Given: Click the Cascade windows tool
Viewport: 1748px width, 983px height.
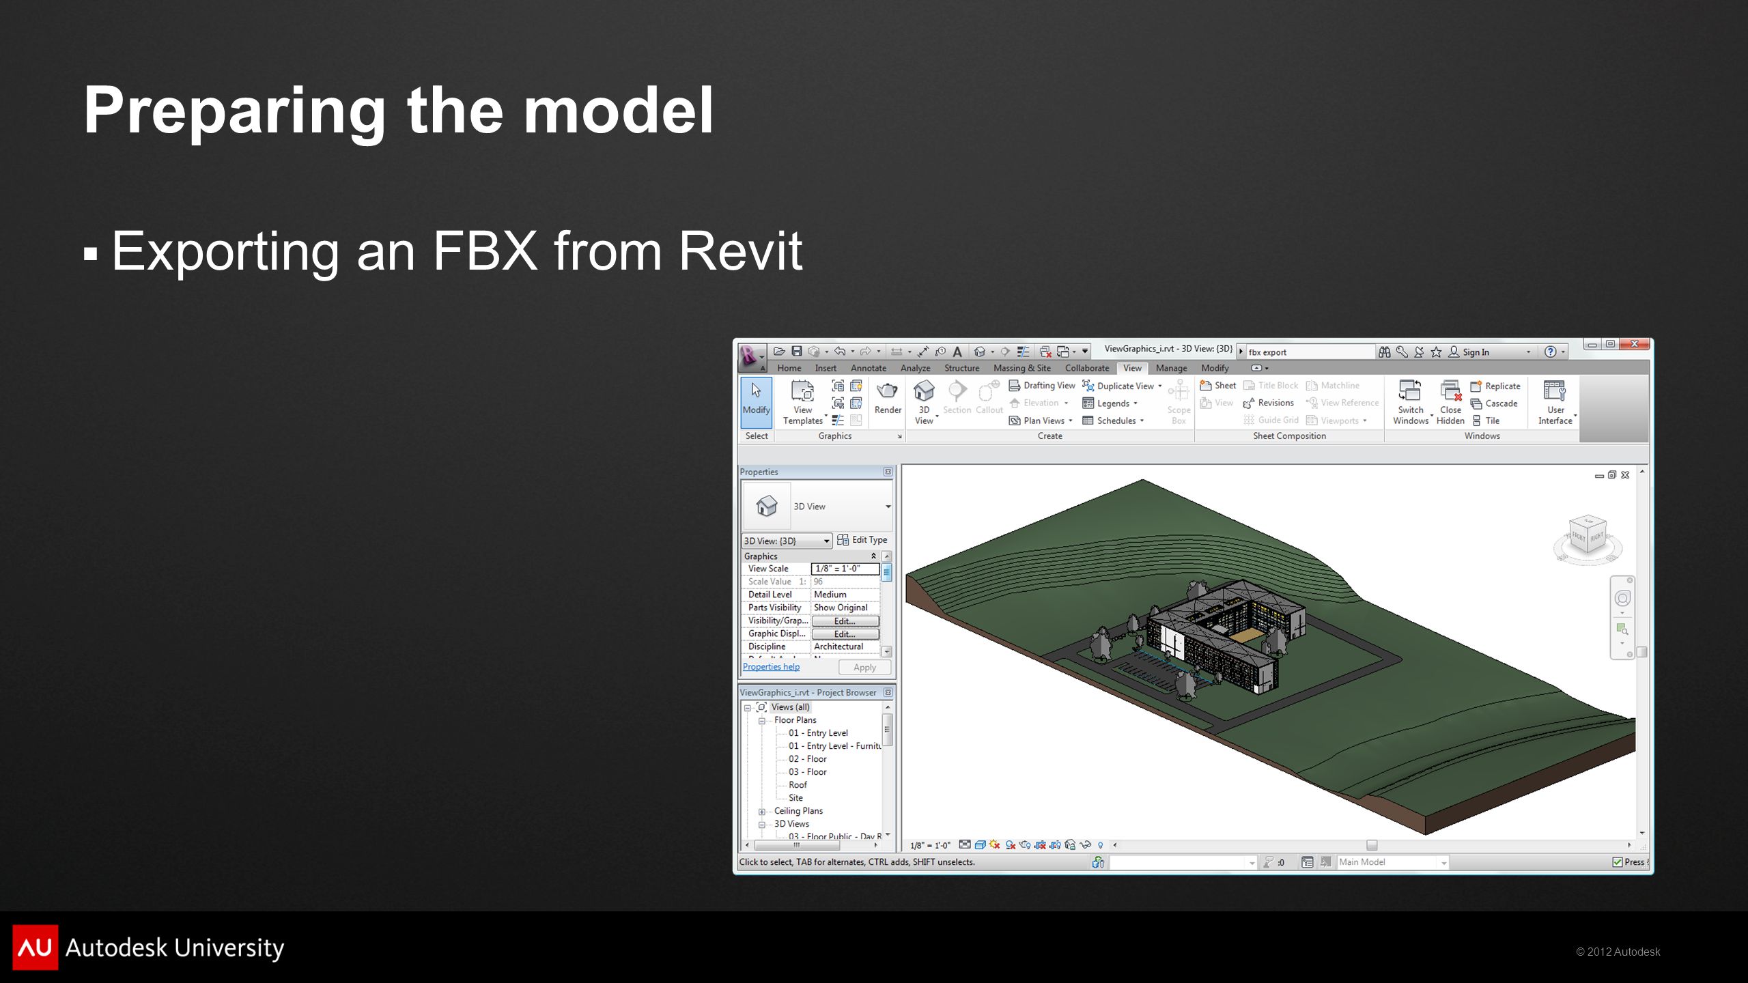Looking at the screenshot, I should 1494,403.
